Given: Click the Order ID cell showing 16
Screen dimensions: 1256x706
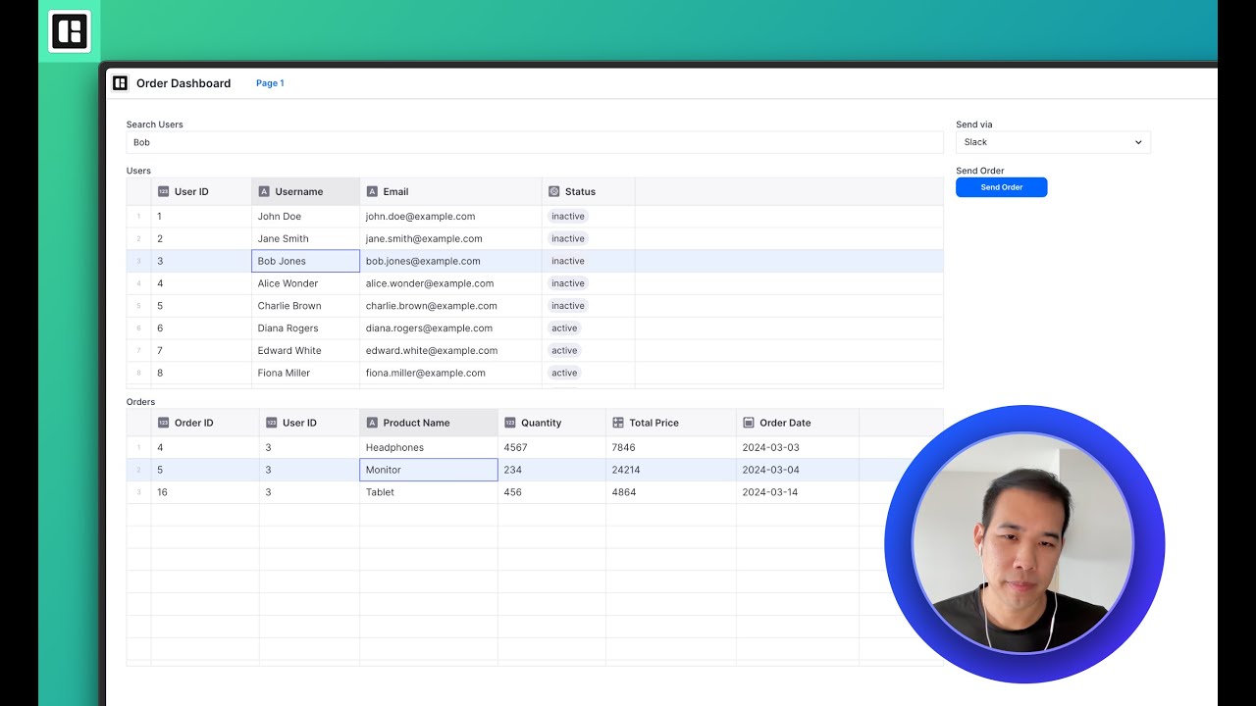Looking at the screenshot, I should [205, 492].
